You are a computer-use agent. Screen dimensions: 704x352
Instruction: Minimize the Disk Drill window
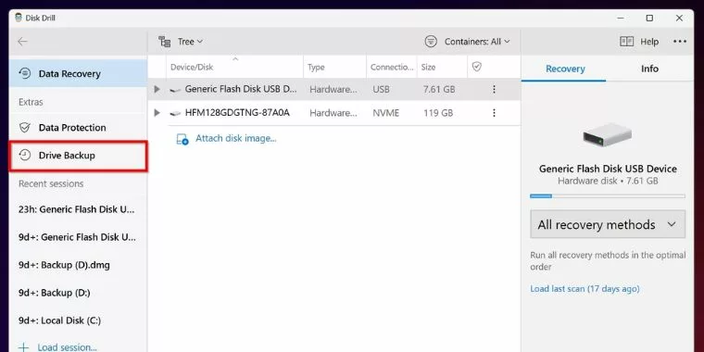click(x=620, y=18)
